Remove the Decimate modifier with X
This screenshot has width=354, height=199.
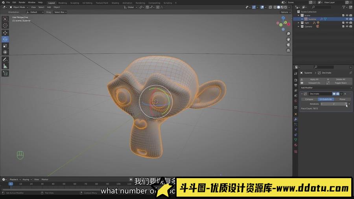click(345, 94)
